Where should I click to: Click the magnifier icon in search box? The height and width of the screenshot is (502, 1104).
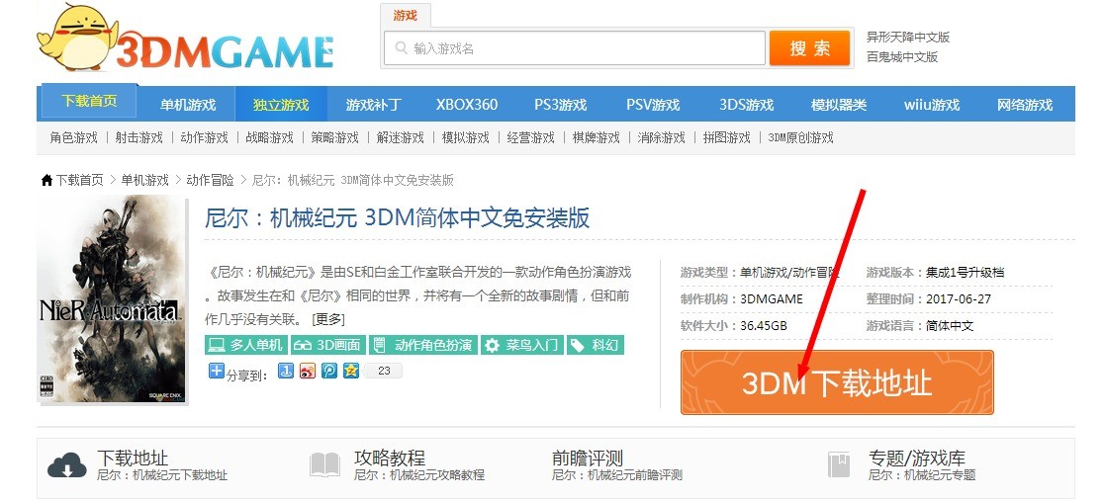402,47
